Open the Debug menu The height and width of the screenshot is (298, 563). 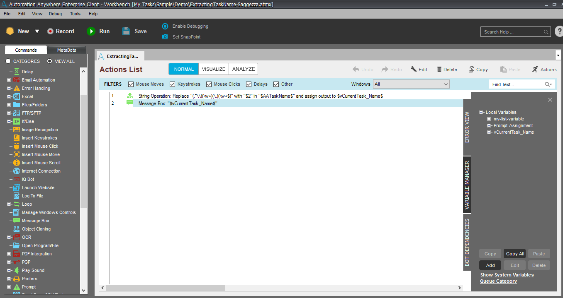[x=55, y=14]
